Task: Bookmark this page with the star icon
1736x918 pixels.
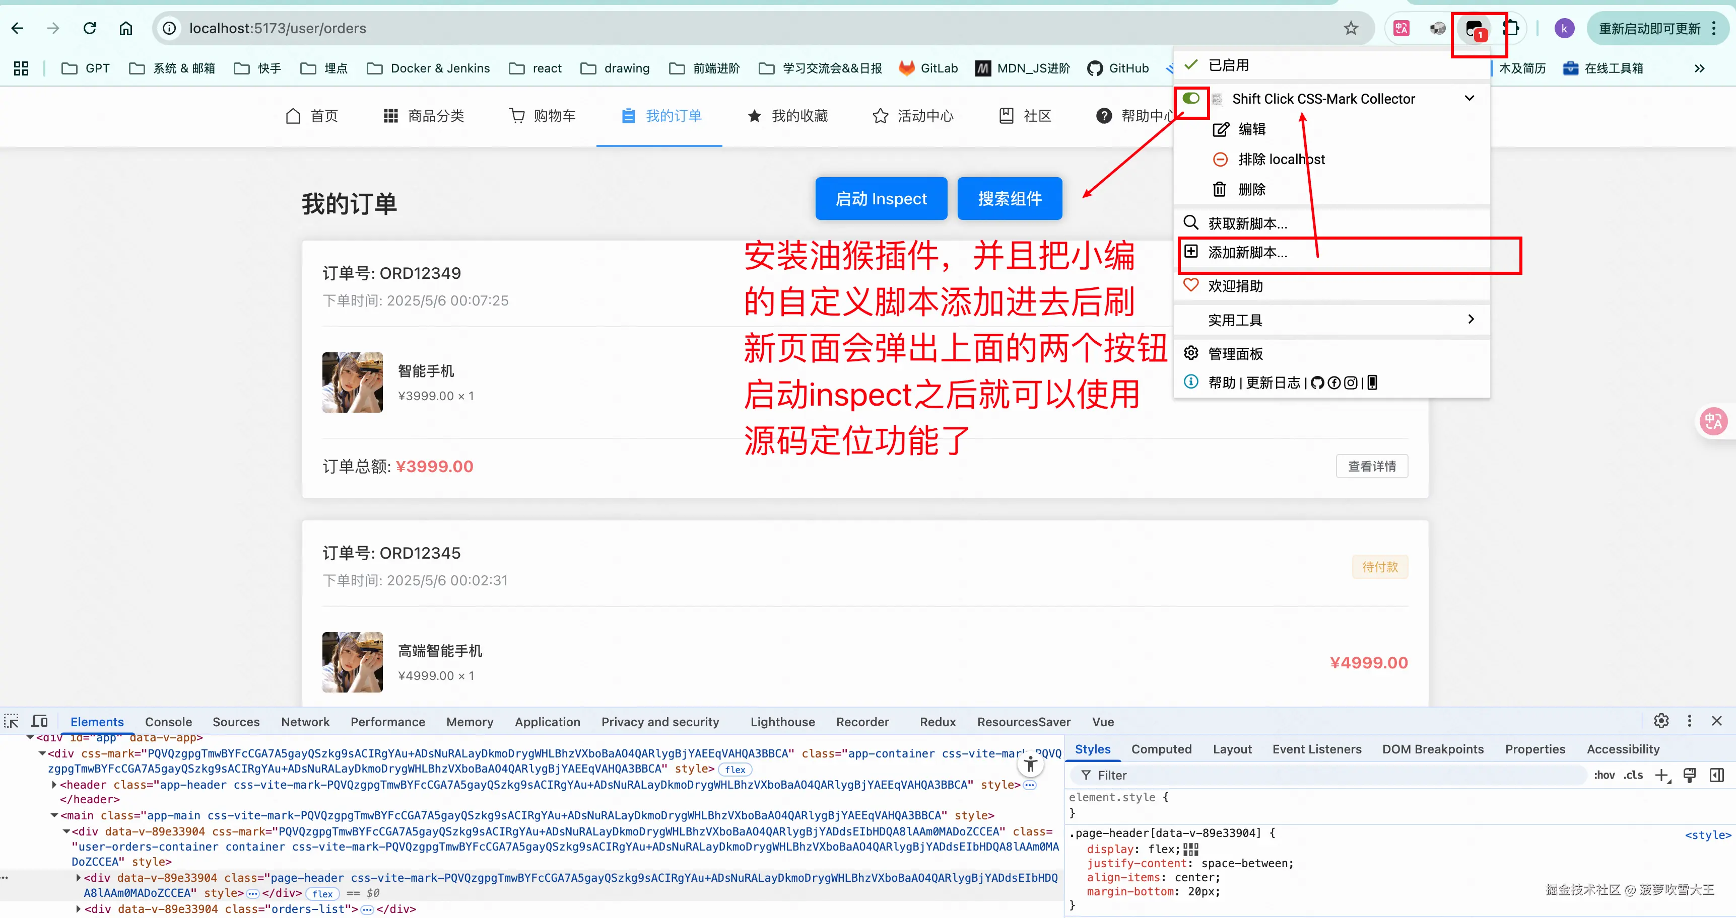Action: coord(1351,28)
